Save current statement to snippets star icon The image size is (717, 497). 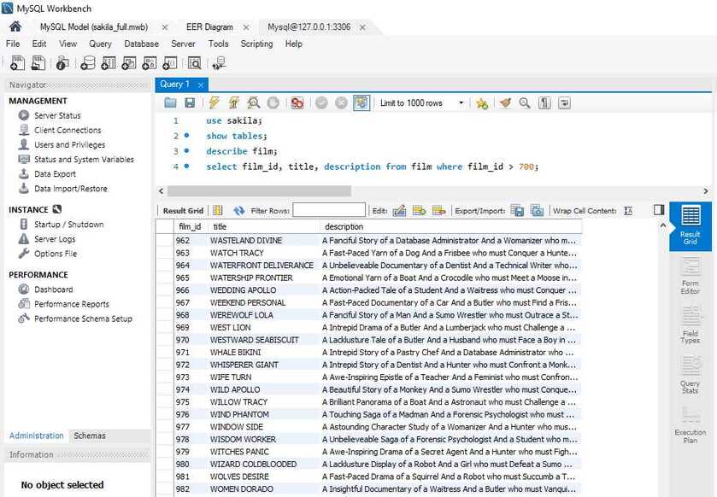coord(481,103)
